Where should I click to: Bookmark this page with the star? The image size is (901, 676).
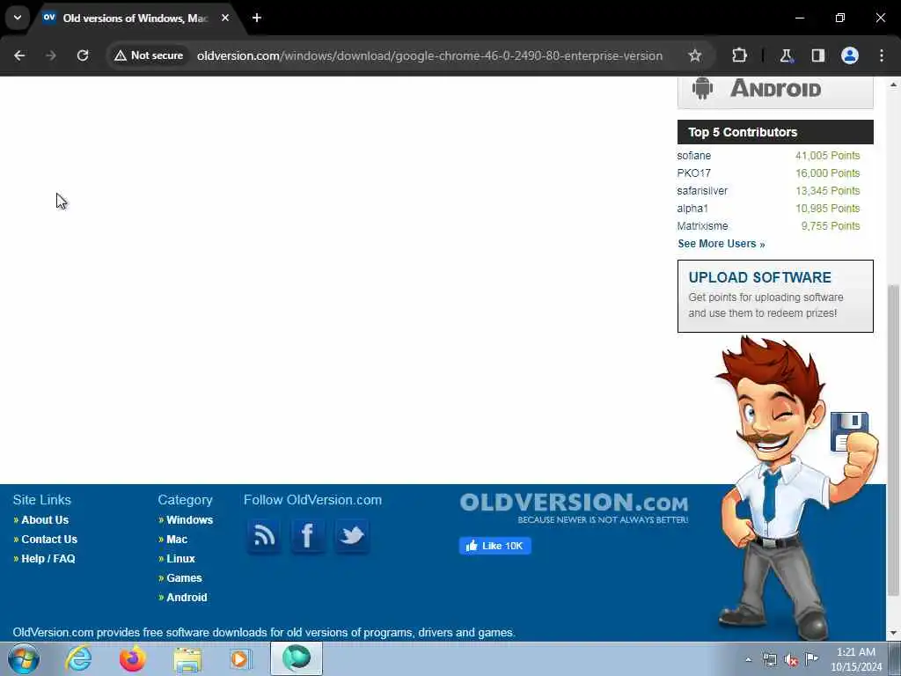coord(695,55)
